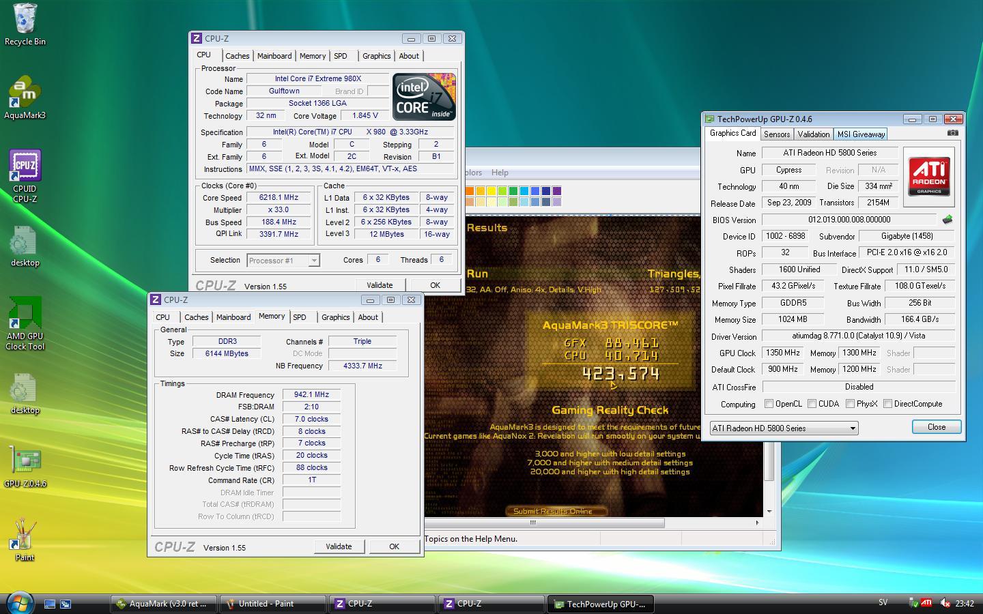Toggle the DirectCompute checkbox
983x614 pixels.
pos(887,404)
